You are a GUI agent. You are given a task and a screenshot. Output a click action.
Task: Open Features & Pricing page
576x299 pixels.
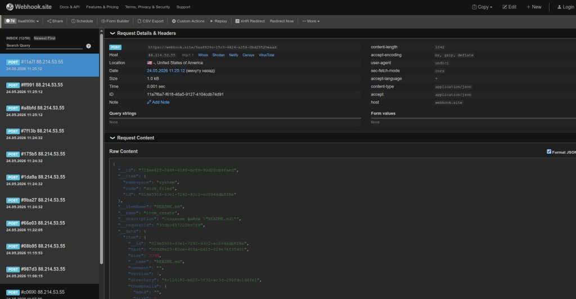[x=102, y=7]
